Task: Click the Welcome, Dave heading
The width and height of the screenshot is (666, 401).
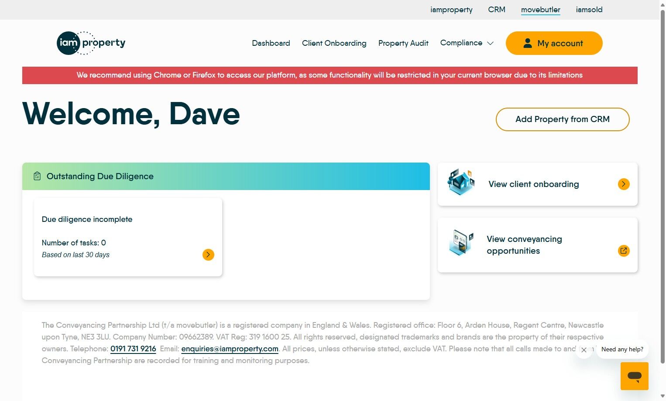Action: 131,114
